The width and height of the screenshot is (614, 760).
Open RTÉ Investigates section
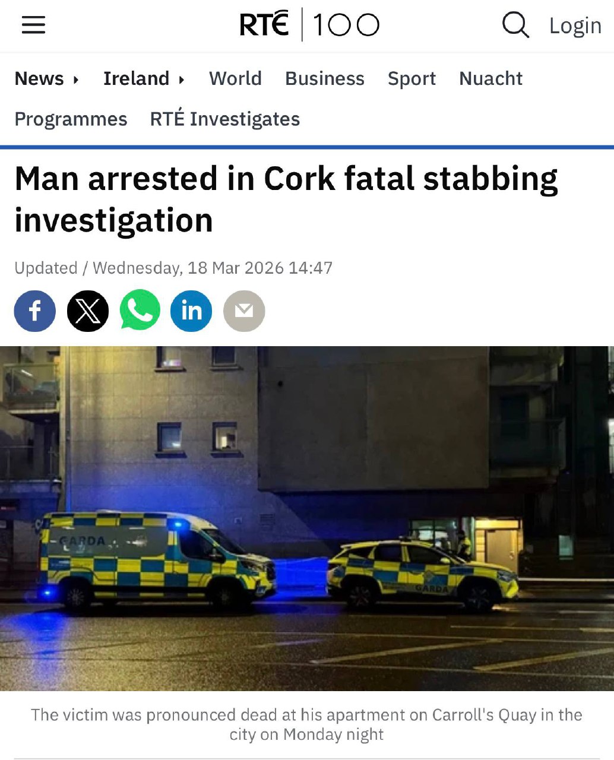tap(225, 119)
